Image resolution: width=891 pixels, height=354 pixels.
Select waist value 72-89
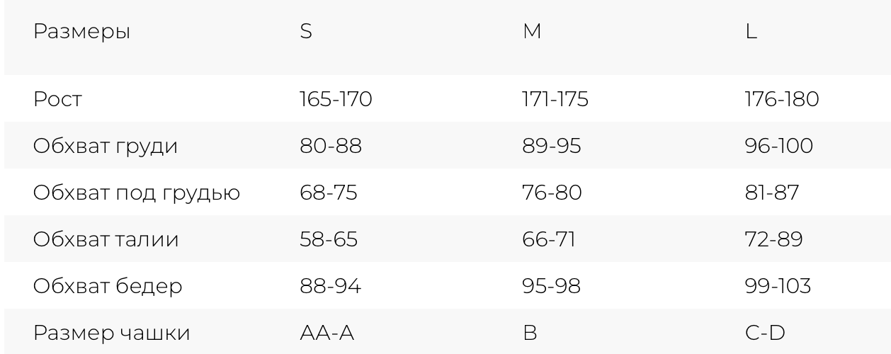[773, 240]
